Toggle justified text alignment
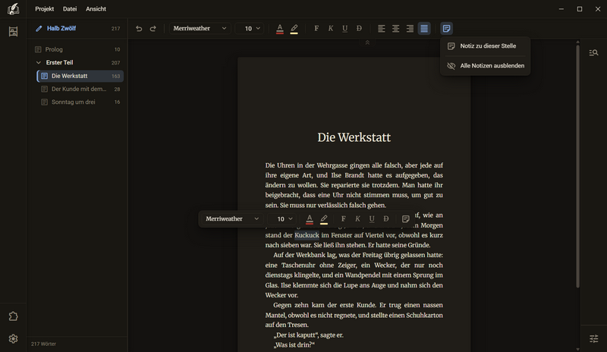607x352 pixels. pyautogui.click(x=424, y=28)
